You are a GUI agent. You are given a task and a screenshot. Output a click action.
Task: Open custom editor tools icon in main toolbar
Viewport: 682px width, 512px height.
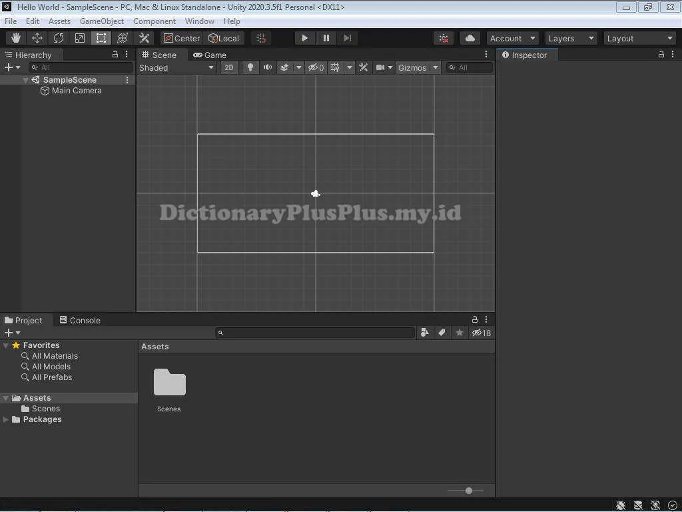coord(144,38)
